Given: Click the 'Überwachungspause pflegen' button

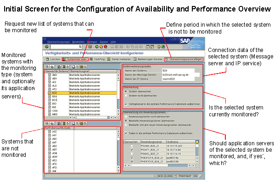Looking at the screenshot, I should (x=184, y=59).
